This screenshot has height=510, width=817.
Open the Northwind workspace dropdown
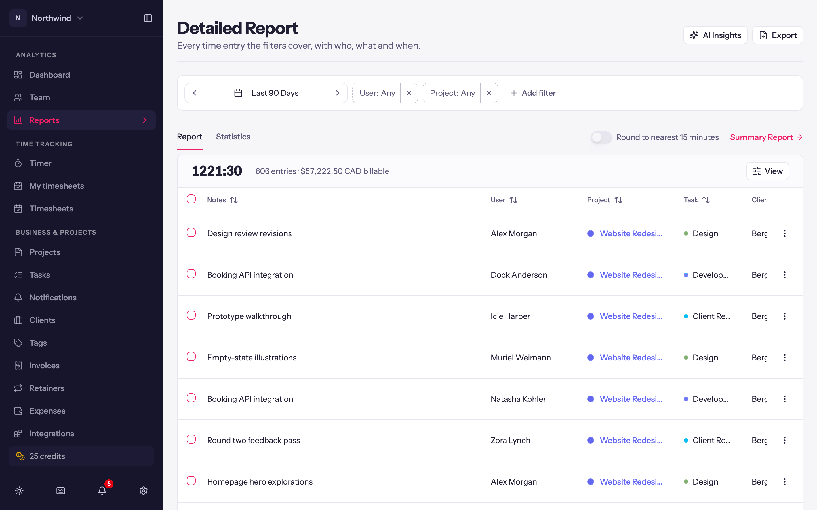(x=47, y=18)
